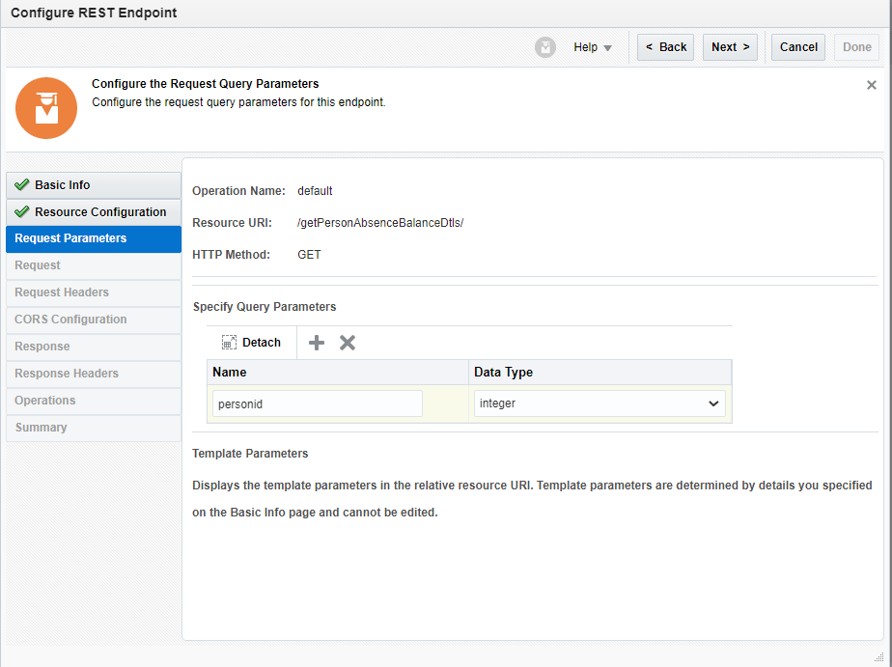Click the plus icon to add a query parameter

coord(316,342)
